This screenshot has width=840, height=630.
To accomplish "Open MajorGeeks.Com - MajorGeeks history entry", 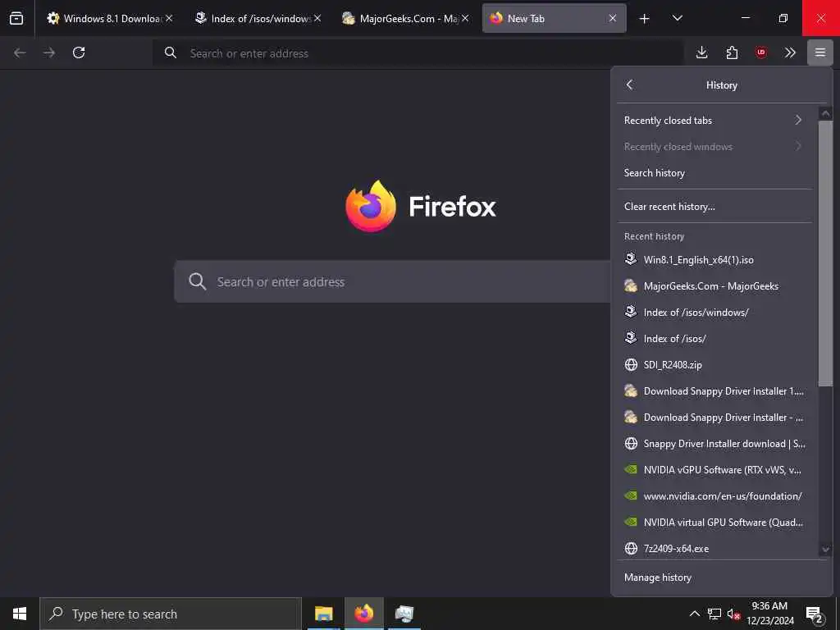I will pos(714,286).
